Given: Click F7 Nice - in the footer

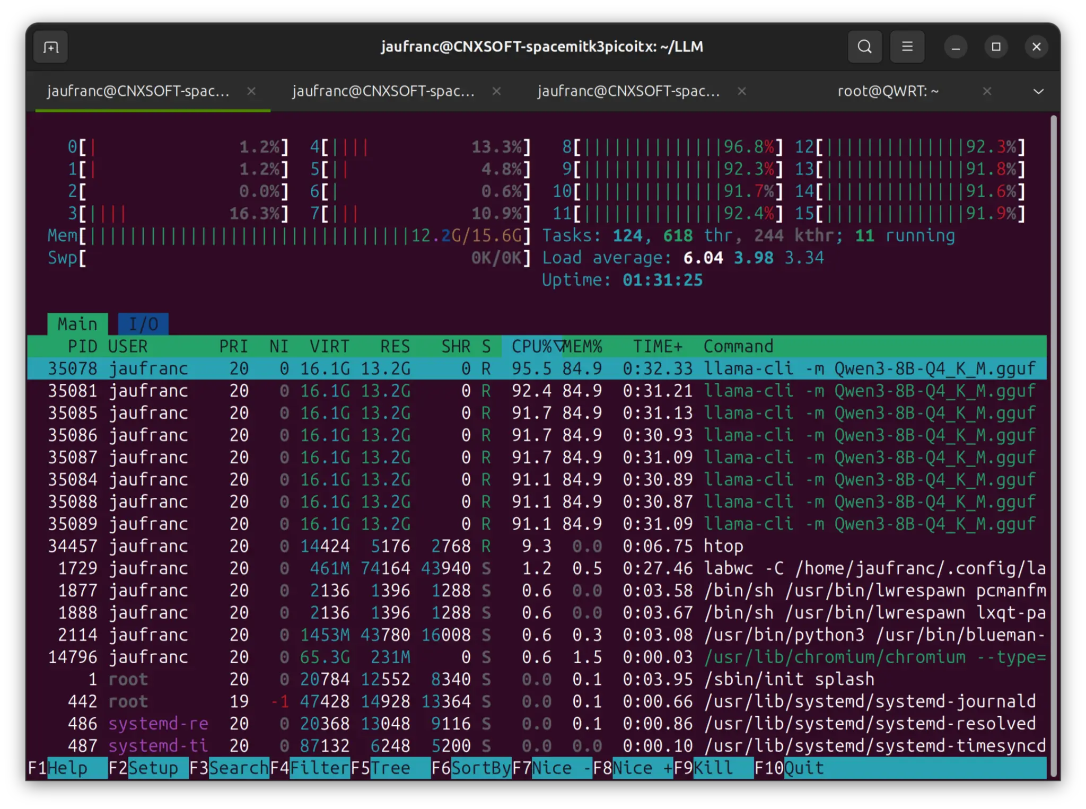Looking at the screenshot, I should [x=553, y=768].
